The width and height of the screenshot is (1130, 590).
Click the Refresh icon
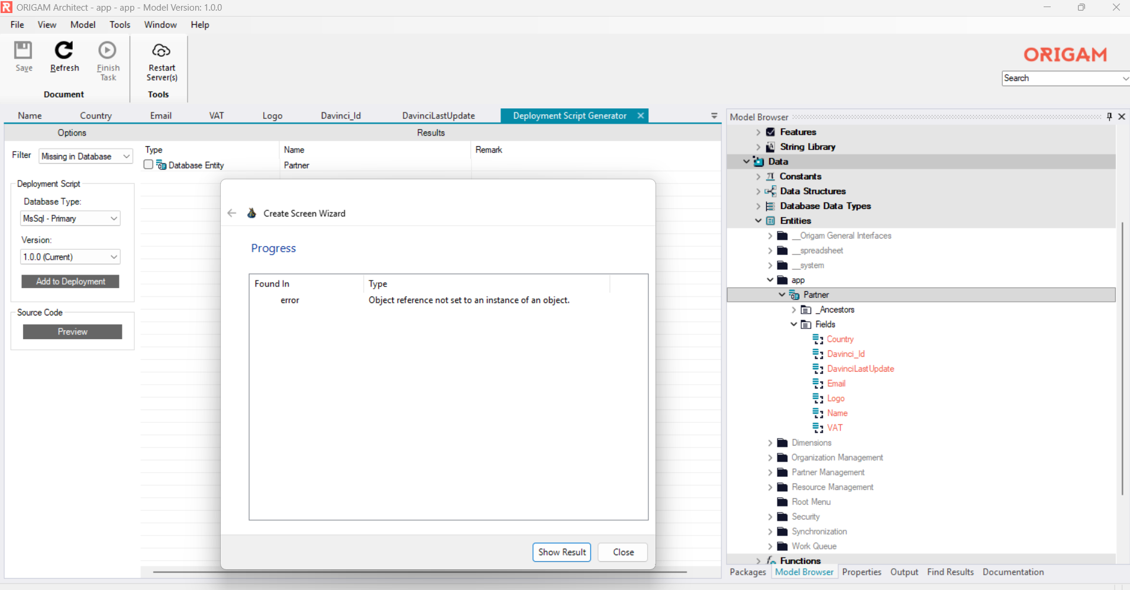click(x=64, y=50)
